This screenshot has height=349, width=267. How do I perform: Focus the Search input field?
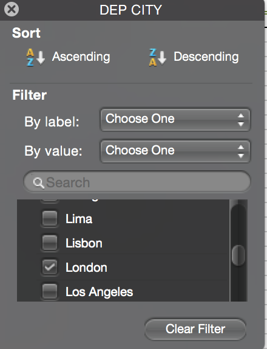click(x=137, y=182)
